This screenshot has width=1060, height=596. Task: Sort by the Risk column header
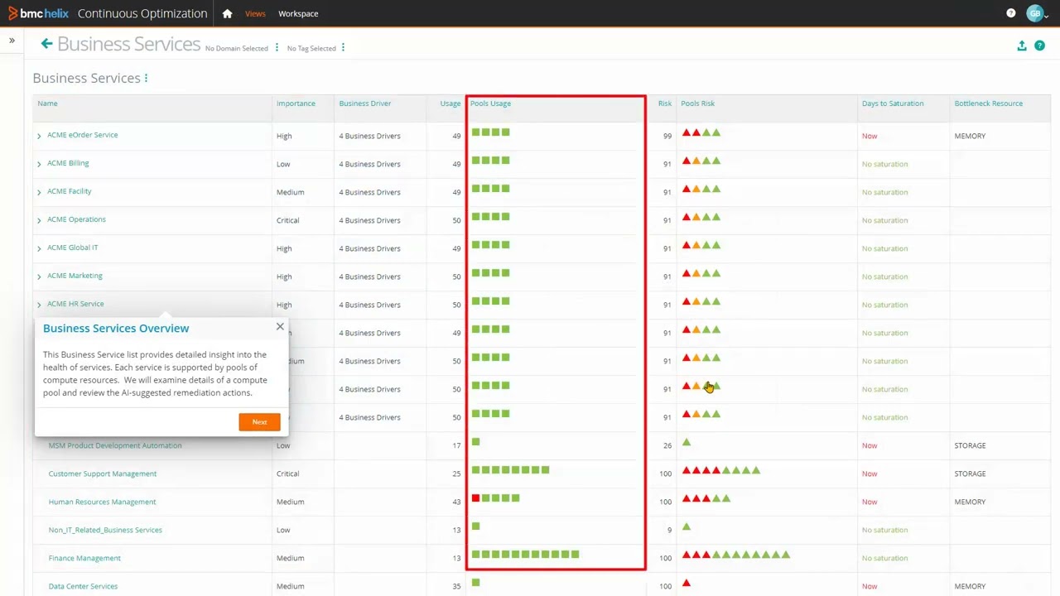click(665, 103)
